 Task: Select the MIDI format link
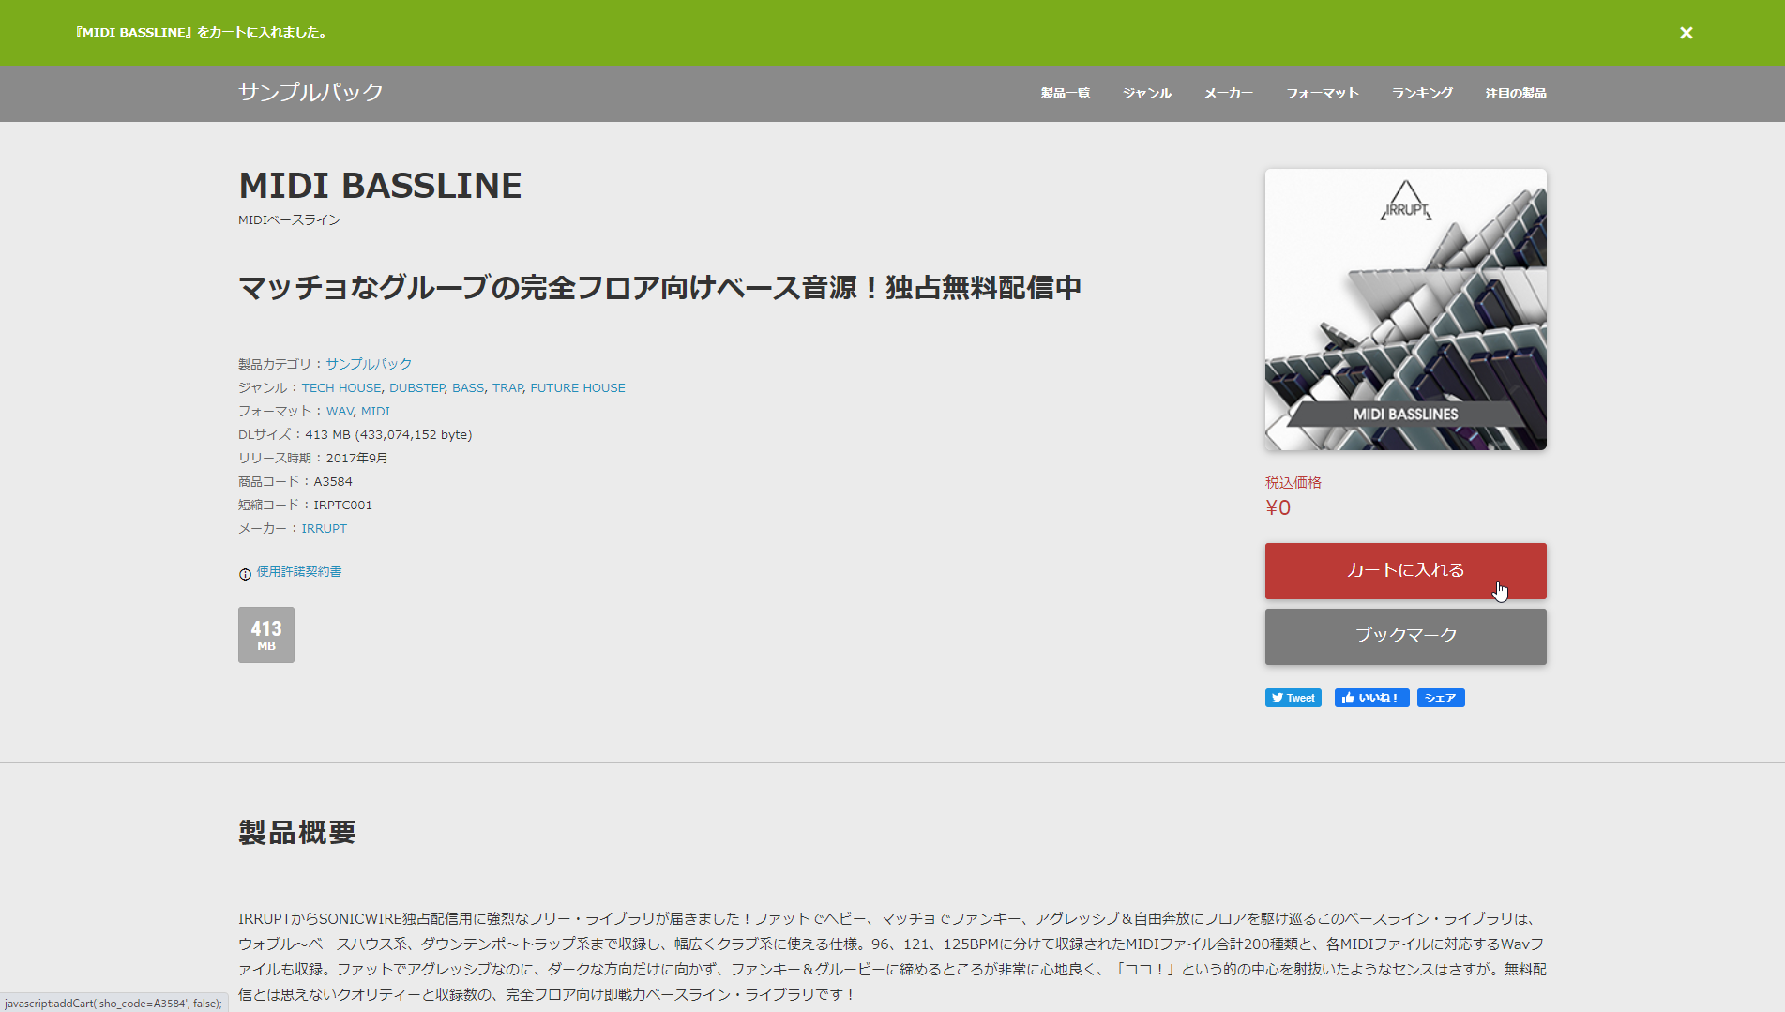pos(375,411)
